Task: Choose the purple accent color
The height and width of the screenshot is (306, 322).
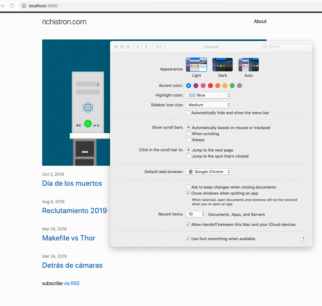Action: coord(196,86)
